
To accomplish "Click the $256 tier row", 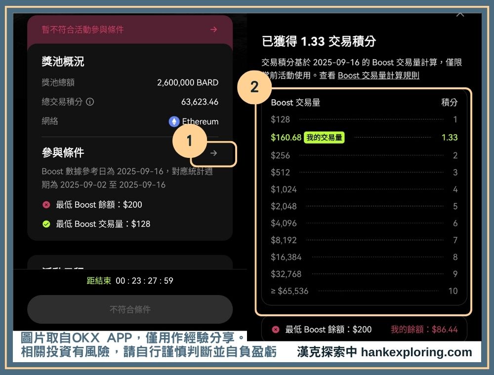I will point(364,155).
